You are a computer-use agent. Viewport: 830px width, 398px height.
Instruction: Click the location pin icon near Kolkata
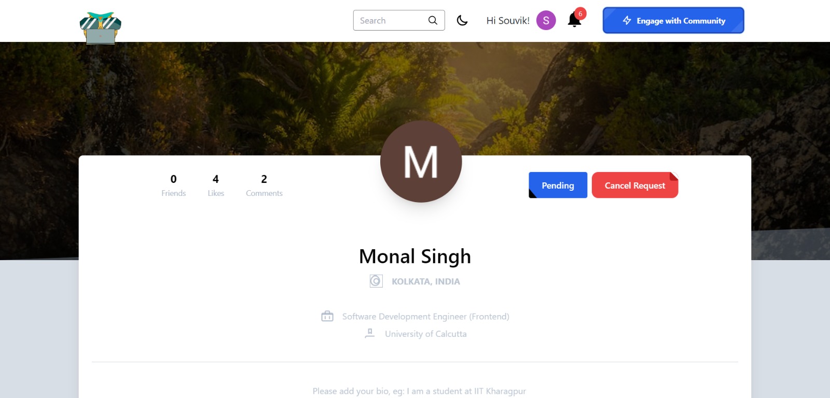click(376, 281)
